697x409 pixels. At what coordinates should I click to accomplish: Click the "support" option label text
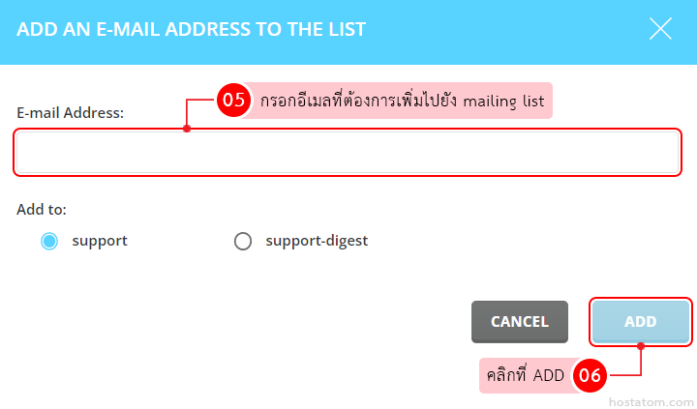(x=100, y=241)
